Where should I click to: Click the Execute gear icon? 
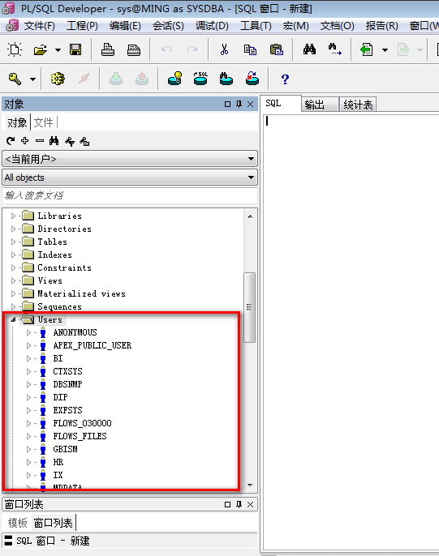coord(58,79)
